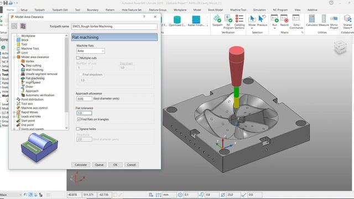This screenshot has height=199, width=354.
Task: Open Shared Views icon
Action: click(347, 19)
